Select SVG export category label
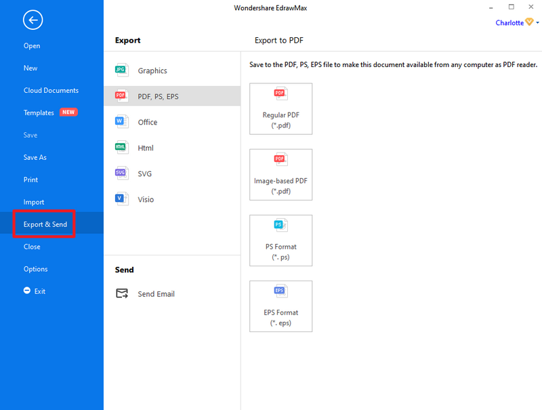This screenshot has height=410, width=542. [145, 173]
